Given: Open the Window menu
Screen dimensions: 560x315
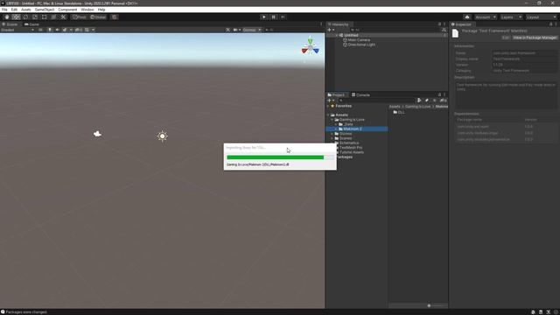Looking at the screenshot, I should click(x=87, y=10).
